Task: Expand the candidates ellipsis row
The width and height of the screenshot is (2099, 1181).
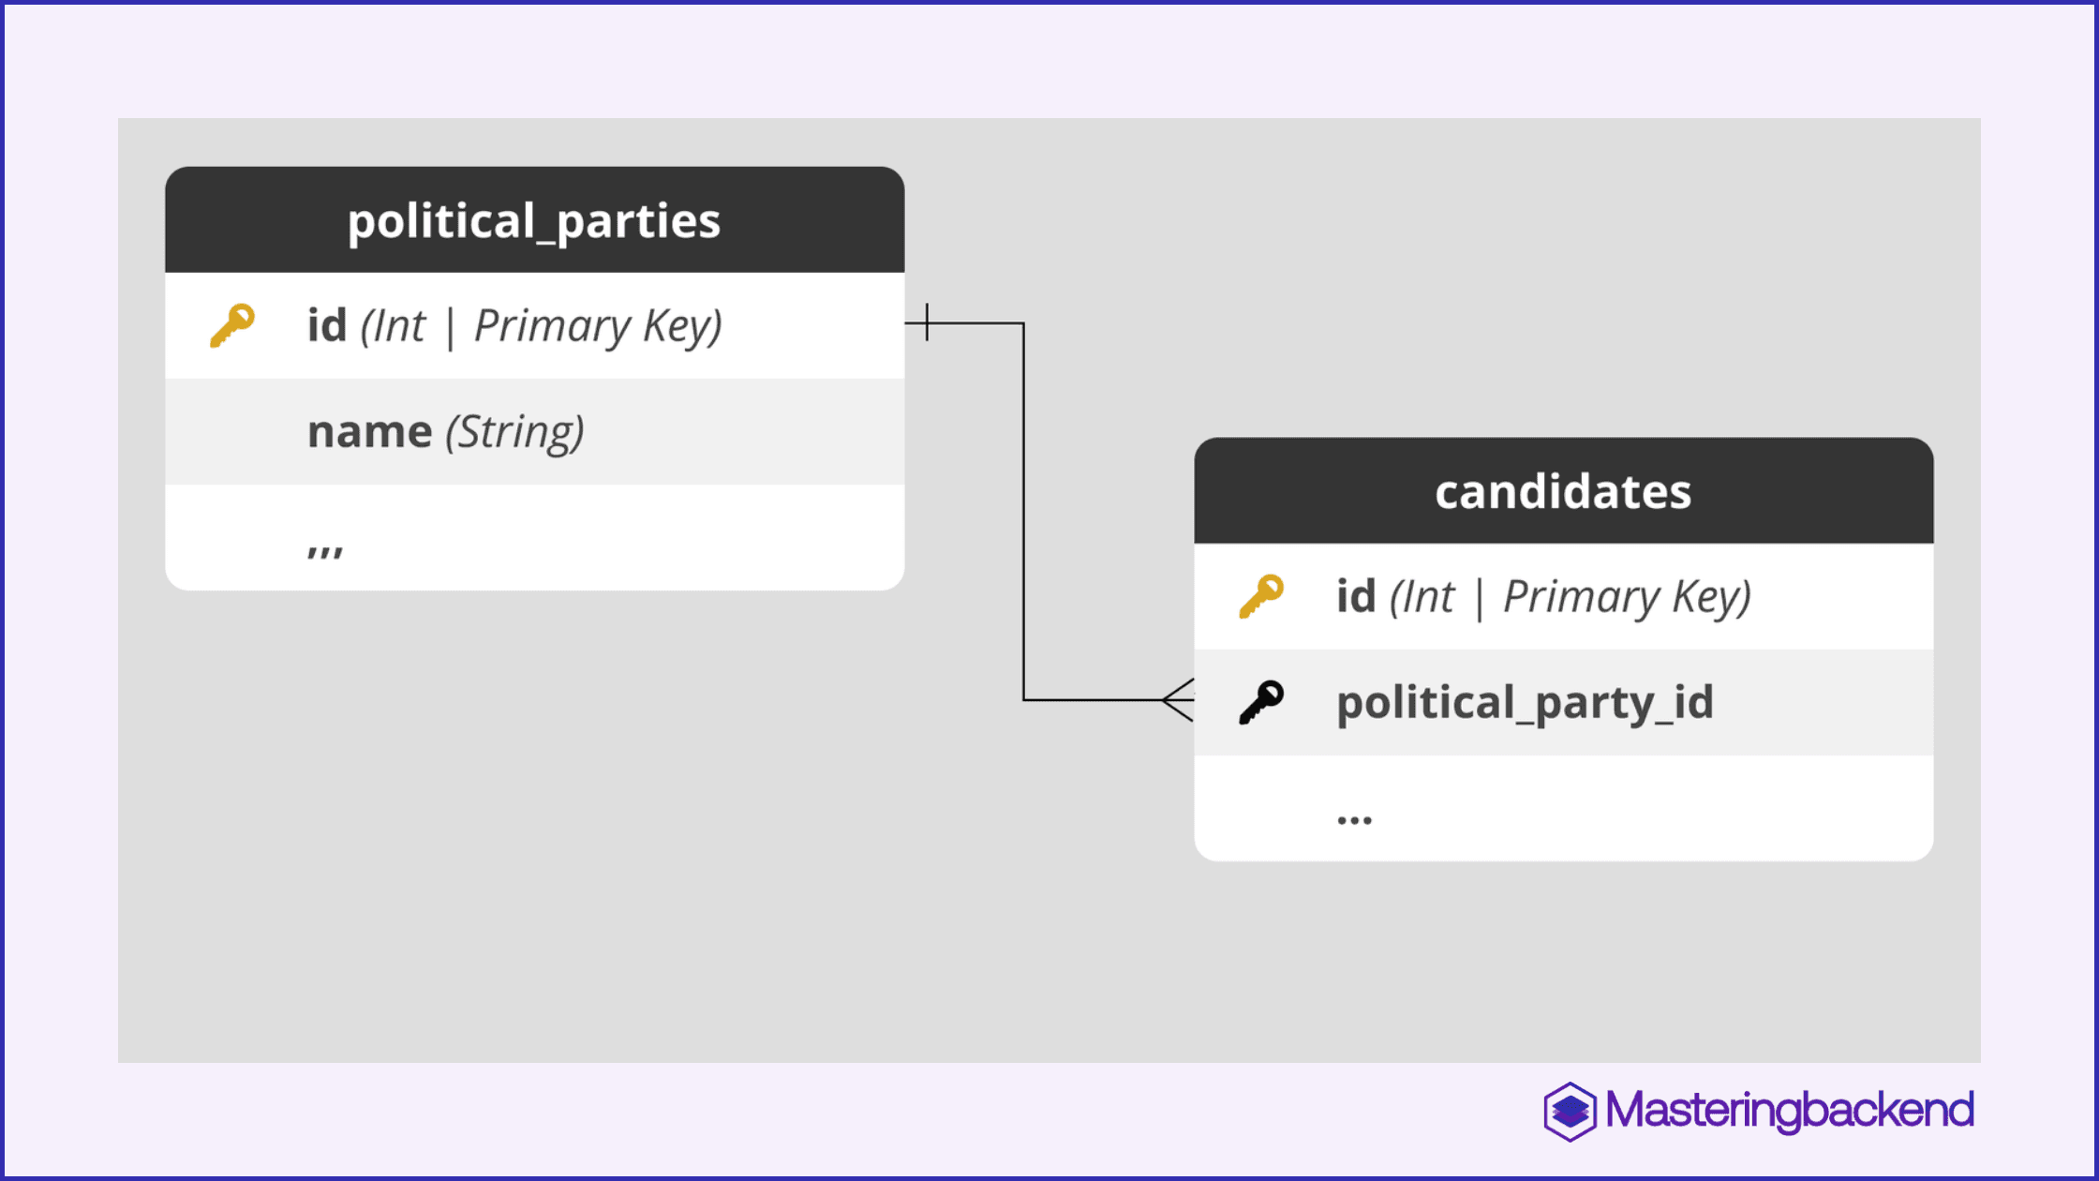Action: click(x=1563, y=808)
